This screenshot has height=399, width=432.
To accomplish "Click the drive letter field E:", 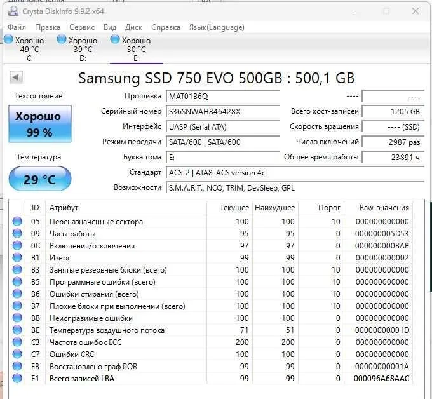I will point(222,158).
